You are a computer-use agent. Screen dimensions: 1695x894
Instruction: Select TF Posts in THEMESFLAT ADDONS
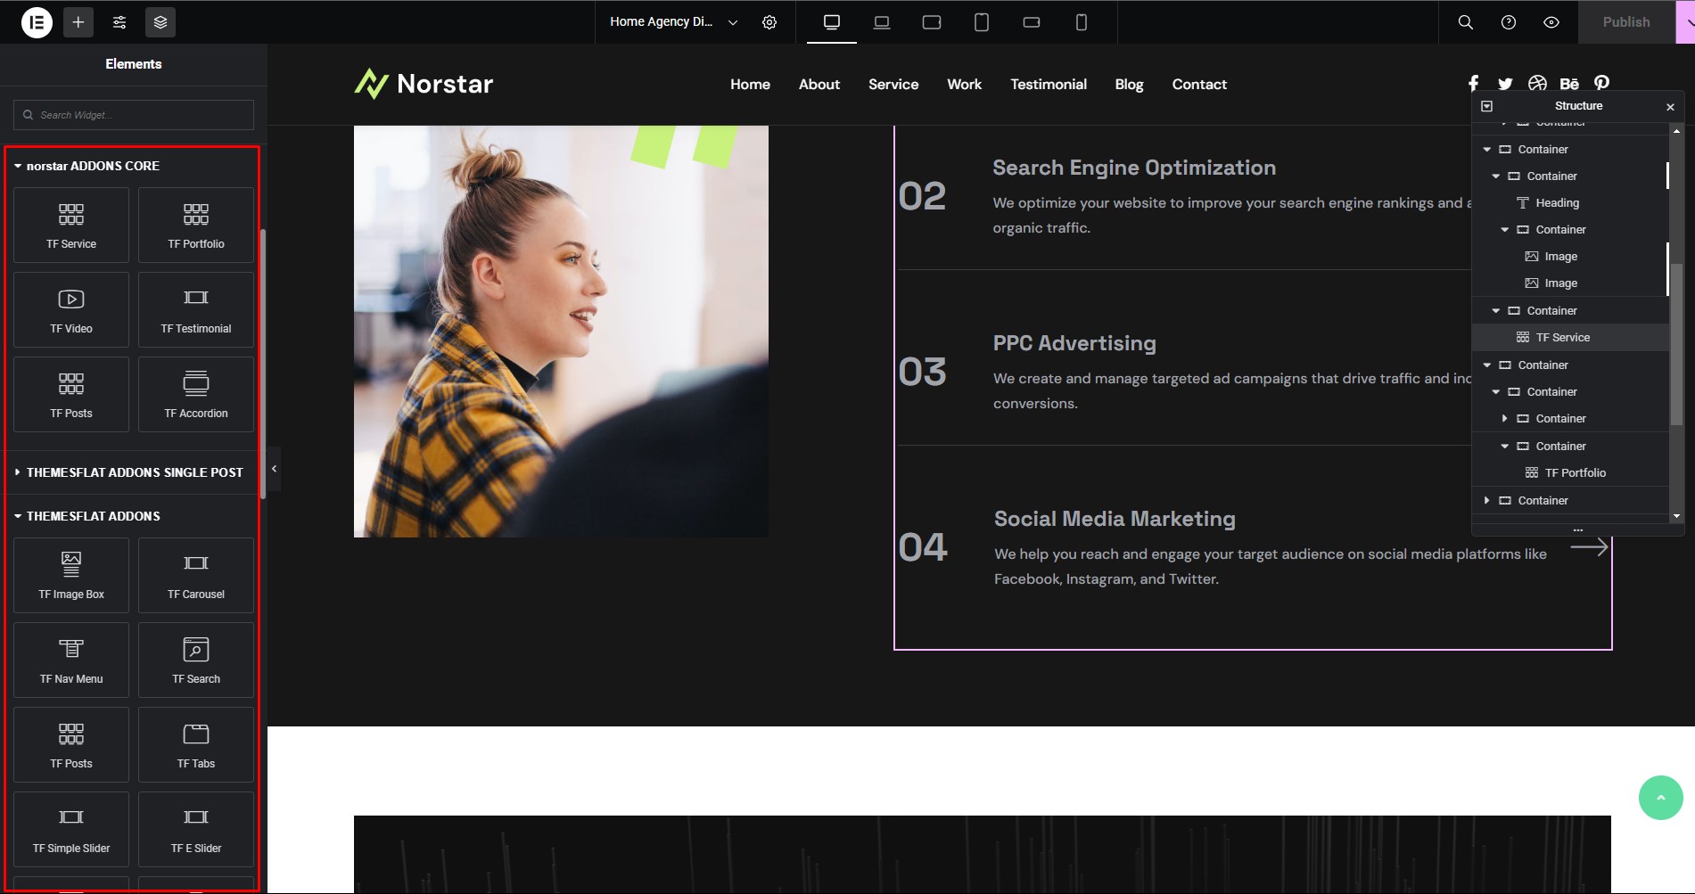[71, 744]
